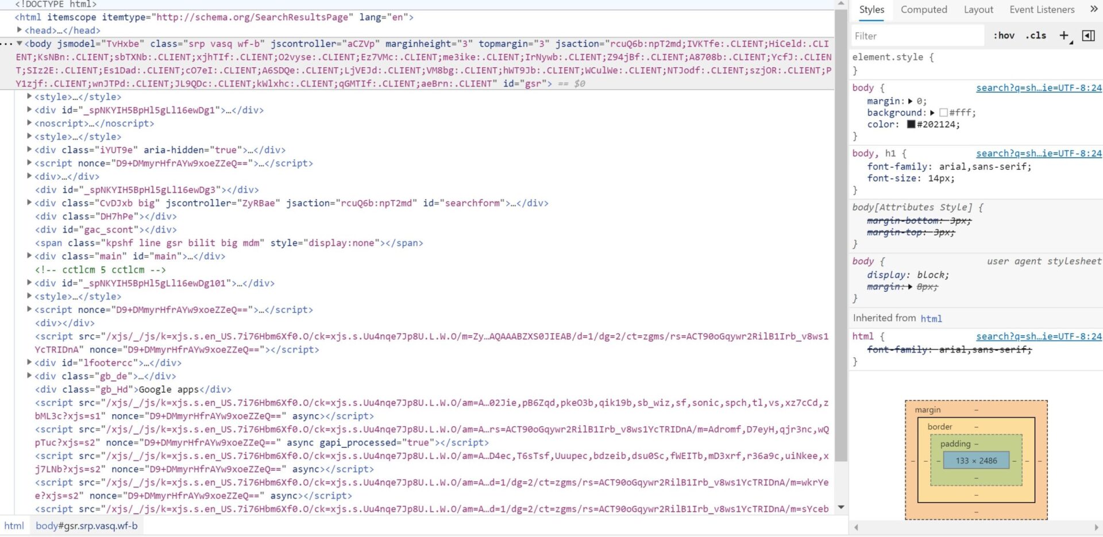
Task: Select the div class DH7hPe row
Action: (x=106, y=217)
